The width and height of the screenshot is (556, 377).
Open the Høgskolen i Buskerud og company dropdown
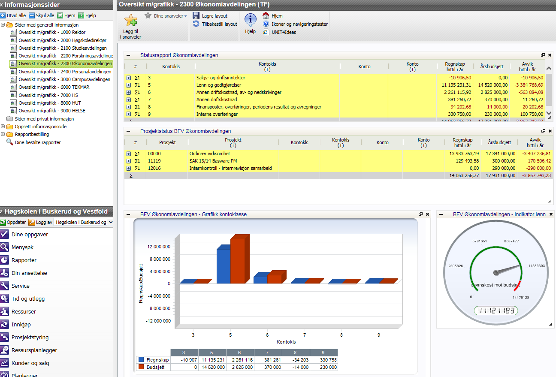110,222
